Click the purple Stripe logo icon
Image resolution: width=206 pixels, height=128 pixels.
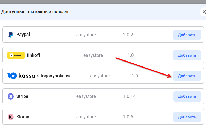click(x=11, y=96)
